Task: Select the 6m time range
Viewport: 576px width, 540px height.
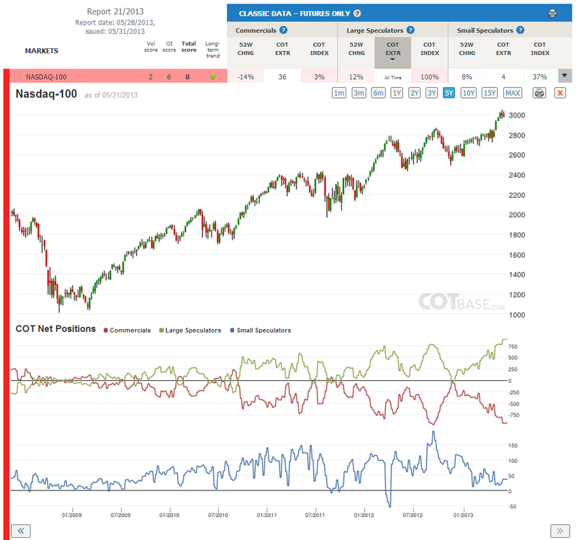Action: (378, 93)
